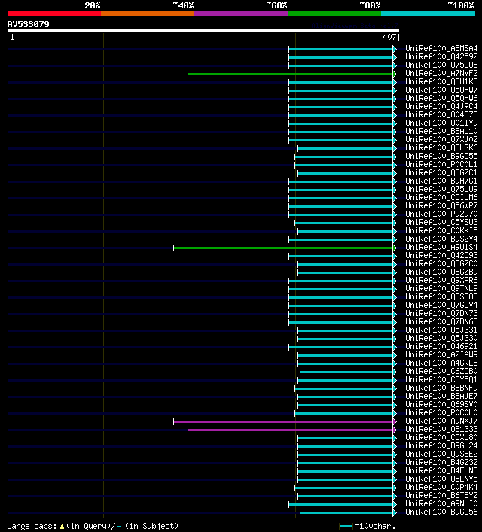The height and width of the screenshot is (532, 482).
Task: Select the UniRef100_A9NUI0 entry
Action: 441,503
